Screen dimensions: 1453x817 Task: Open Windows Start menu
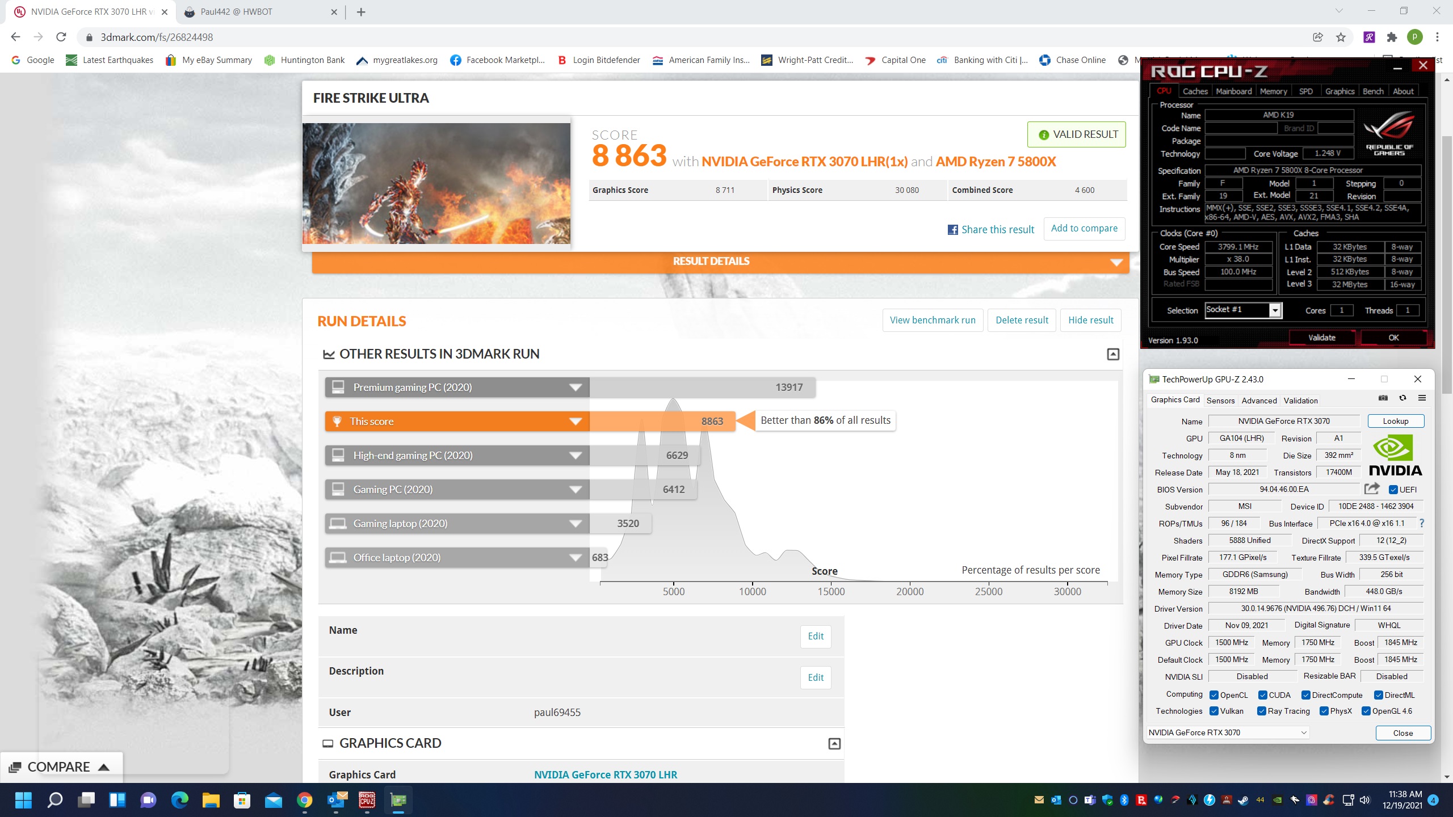[23, 801]
